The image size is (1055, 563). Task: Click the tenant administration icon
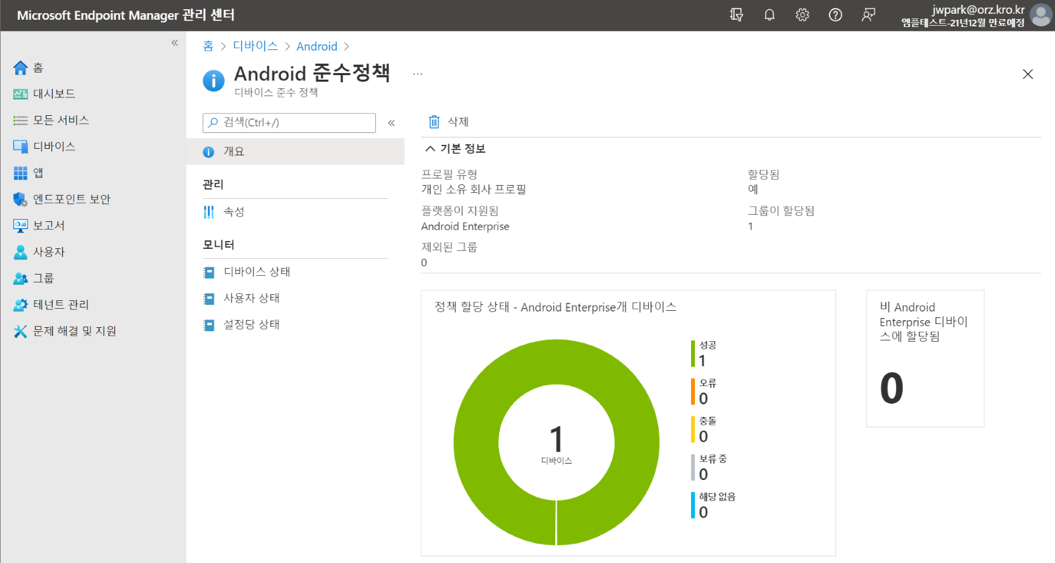pyautogui.click(x=20, y=305)
